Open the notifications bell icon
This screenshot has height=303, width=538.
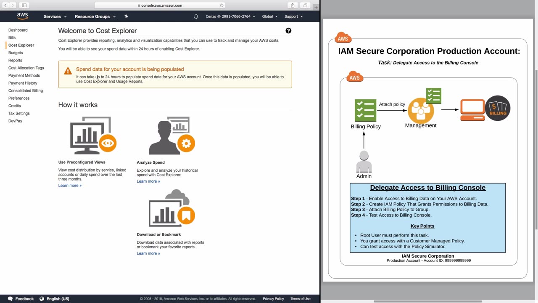196,16
